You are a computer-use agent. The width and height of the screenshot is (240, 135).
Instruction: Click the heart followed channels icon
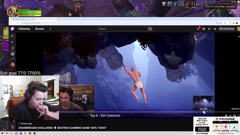tap(12, 42)
